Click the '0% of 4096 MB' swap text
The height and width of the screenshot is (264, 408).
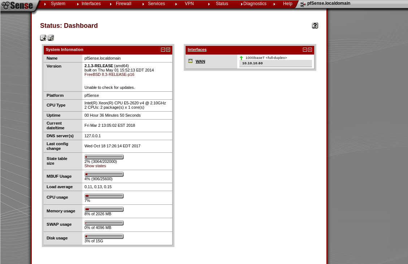(98, 228)
